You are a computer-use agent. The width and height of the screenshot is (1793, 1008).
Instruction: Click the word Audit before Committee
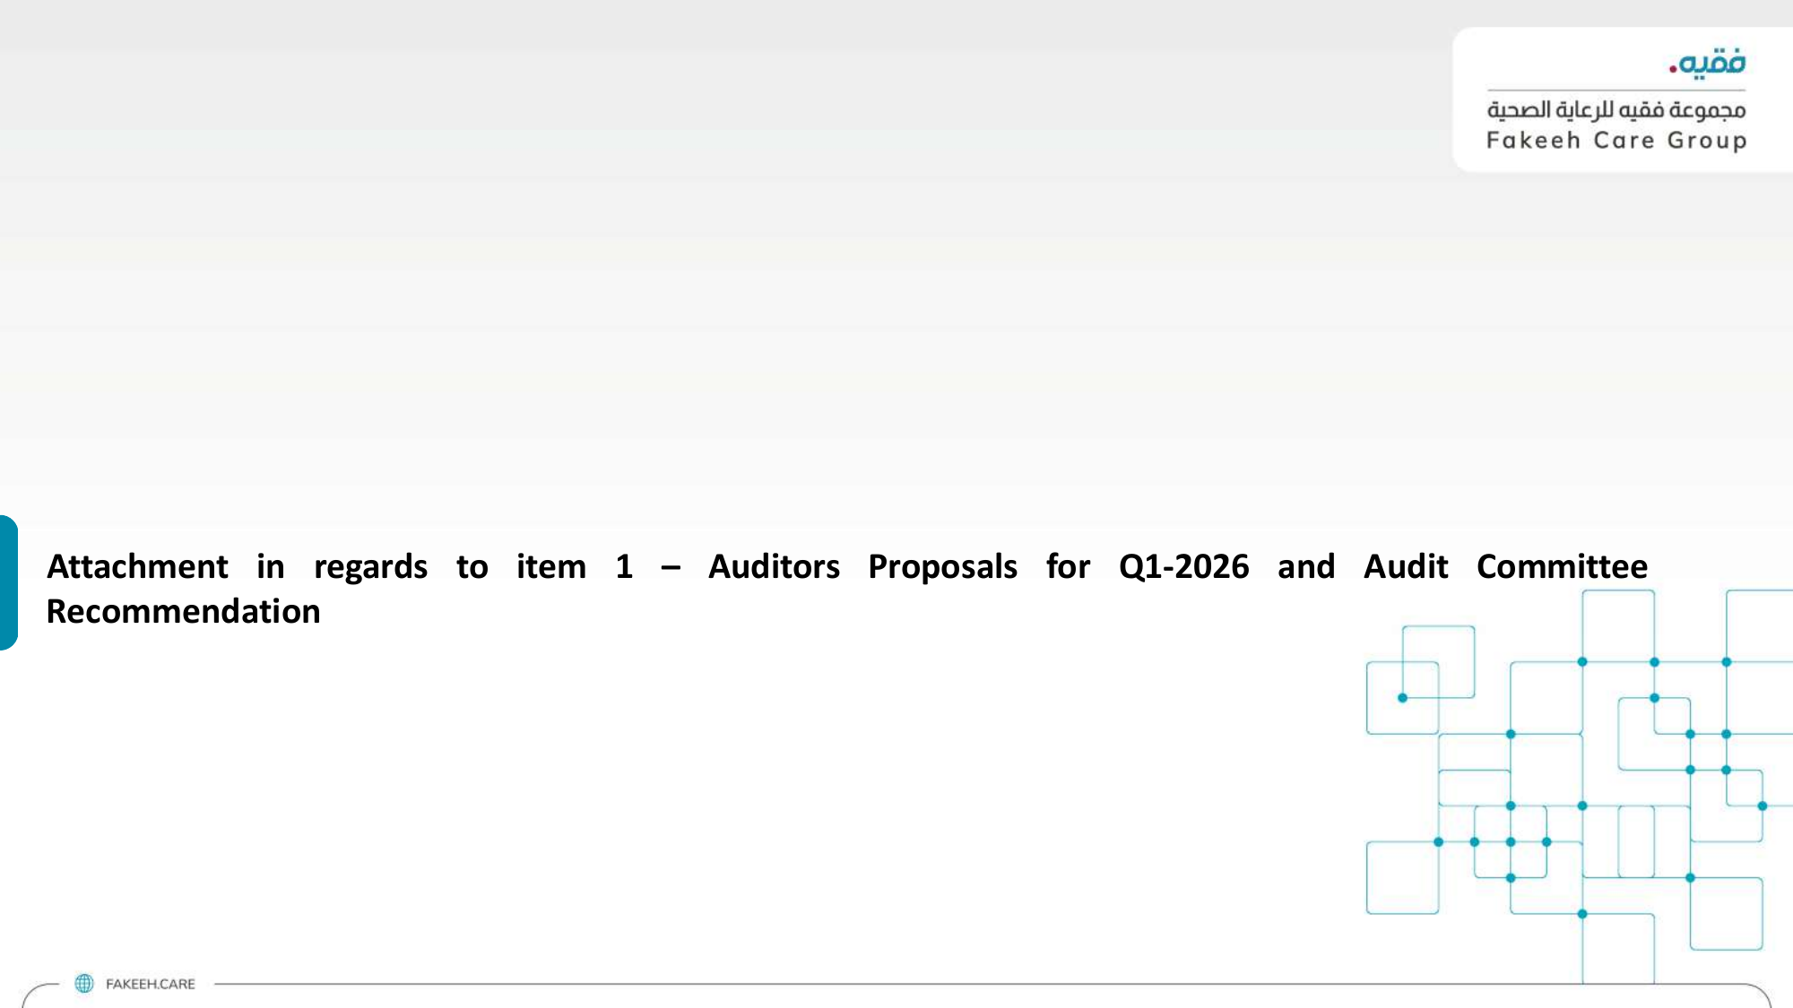click(1406, 567)
